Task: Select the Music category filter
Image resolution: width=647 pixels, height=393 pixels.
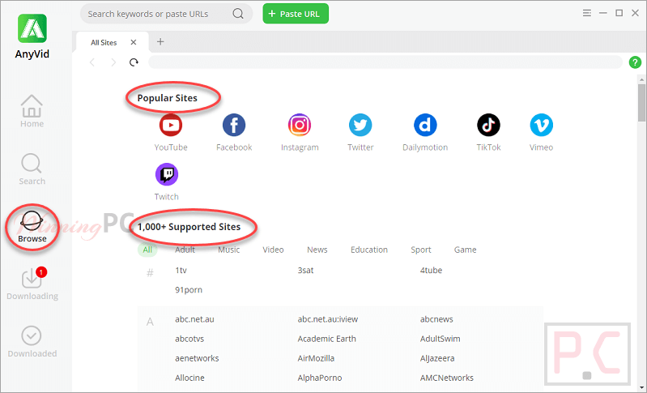Action: [229, 250]
